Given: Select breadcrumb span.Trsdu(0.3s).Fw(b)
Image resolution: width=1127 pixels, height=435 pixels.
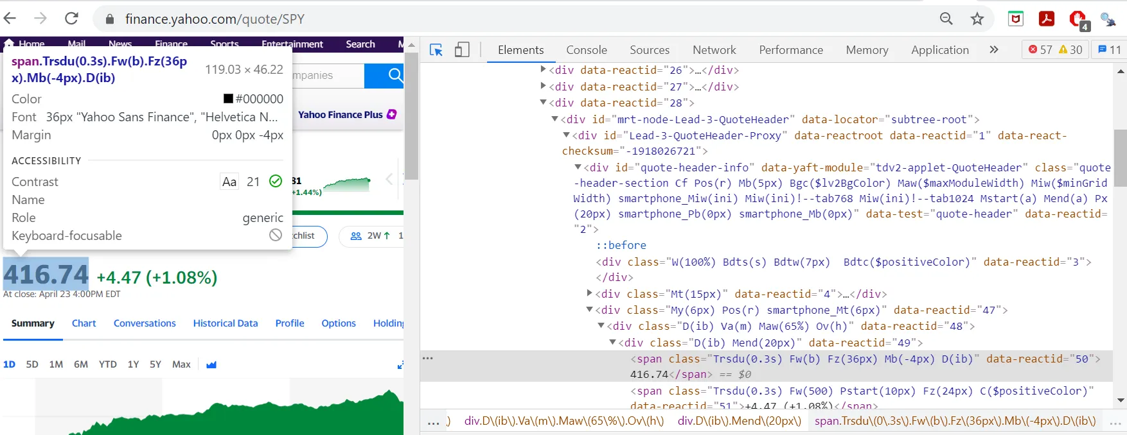Looking at the screenshot, I should coord(955,421).
